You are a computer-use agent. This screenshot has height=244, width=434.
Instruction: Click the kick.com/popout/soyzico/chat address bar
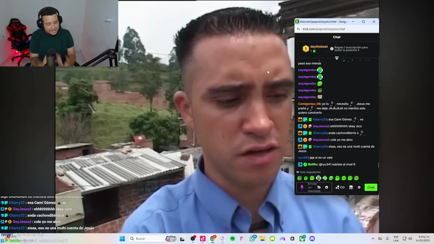pyautogui.click(x=337, y=29)
